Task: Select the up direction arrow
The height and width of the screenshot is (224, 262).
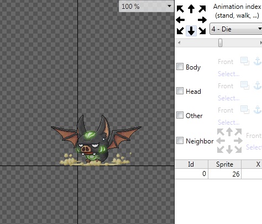Action: [191, 9]
